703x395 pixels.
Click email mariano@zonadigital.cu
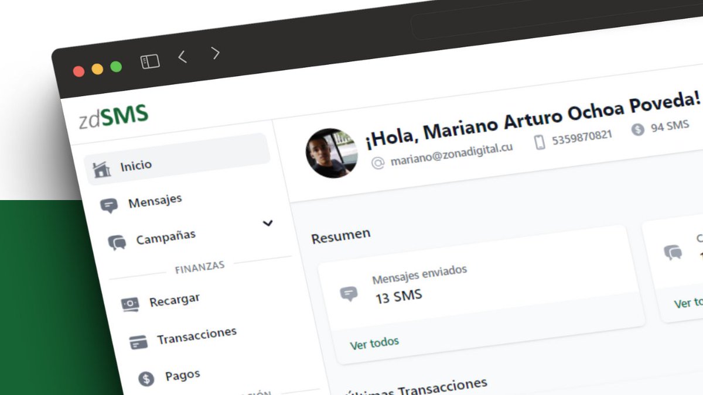click(452, 154)
